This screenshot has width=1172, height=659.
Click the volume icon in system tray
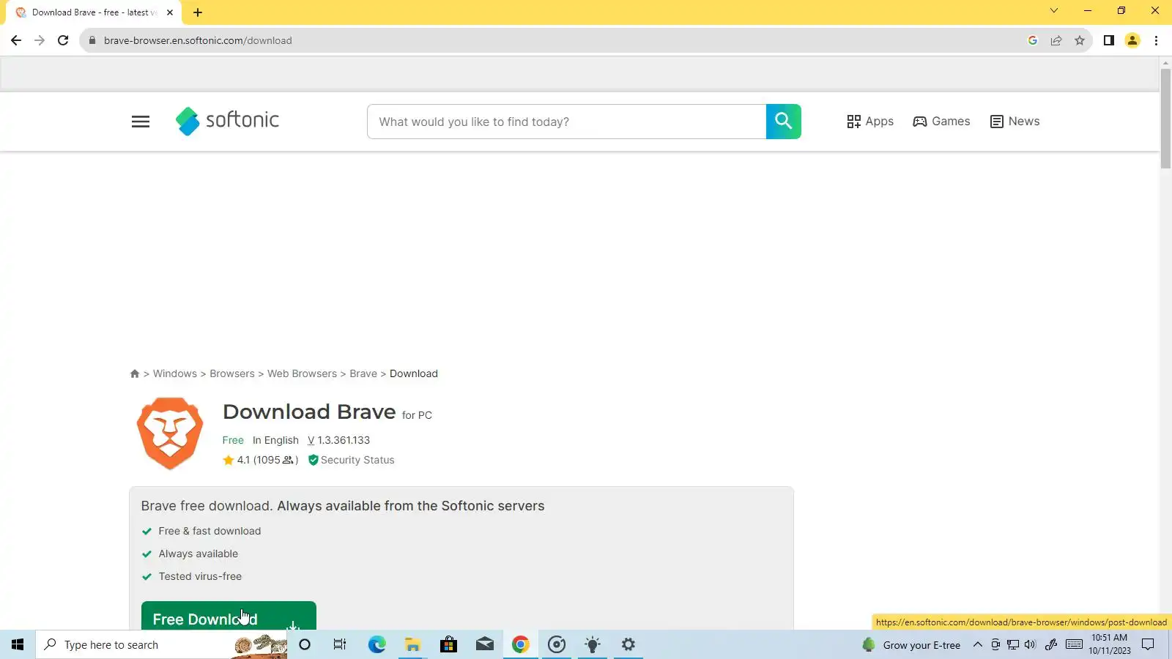pos(1031,644)
